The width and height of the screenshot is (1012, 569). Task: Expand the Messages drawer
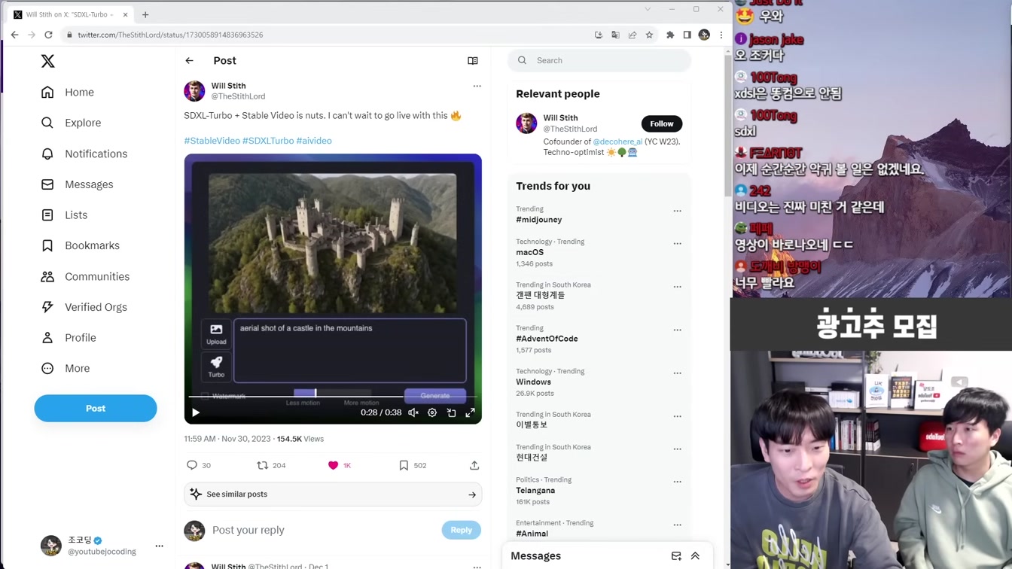click(x=695, y=556)
